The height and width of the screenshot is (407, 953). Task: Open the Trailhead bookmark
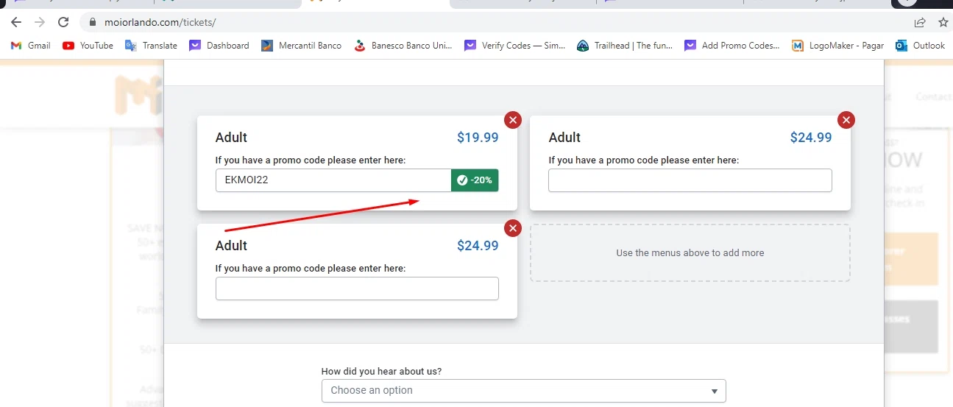click(x=625, y=46)
